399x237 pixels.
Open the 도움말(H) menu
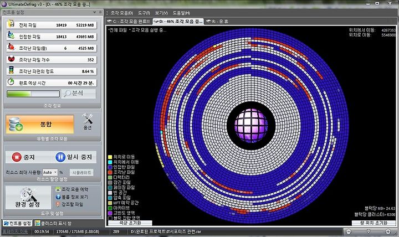[181, 13]
